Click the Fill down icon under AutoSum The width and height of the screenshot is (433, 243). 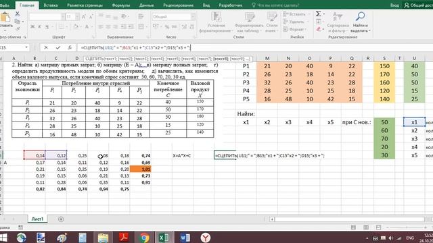coord(319,21)
